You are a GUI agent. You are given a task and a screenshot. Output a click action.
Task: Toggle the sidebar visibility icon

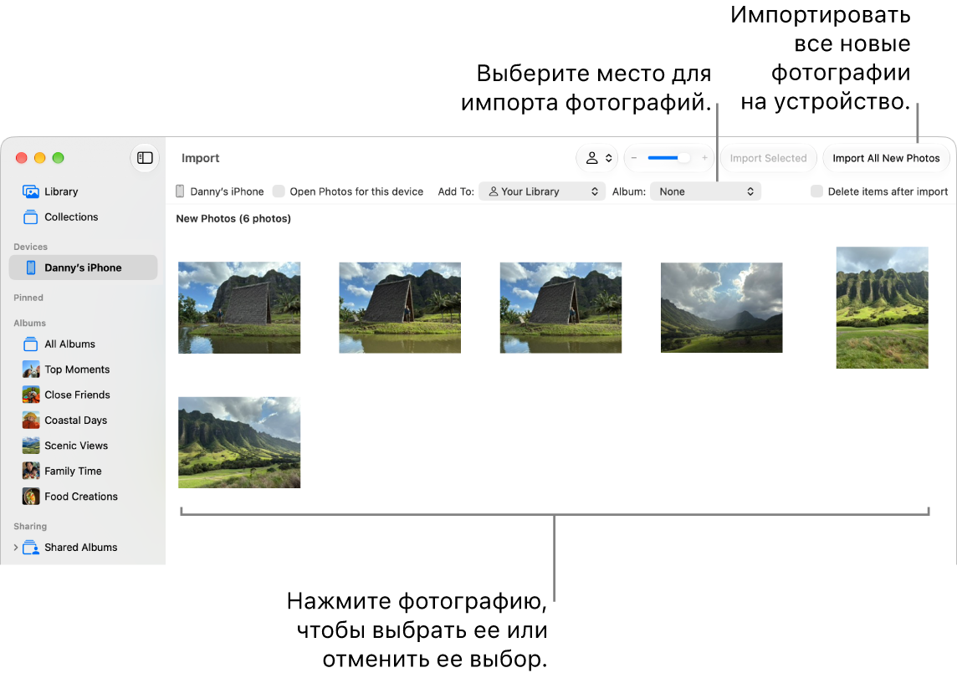pos(145,158)
